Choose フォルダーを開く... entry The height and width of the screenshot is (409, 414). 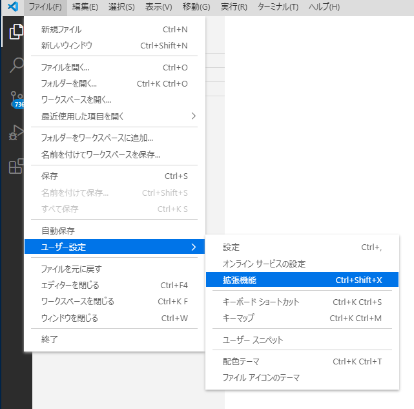[x=114, y=84]
